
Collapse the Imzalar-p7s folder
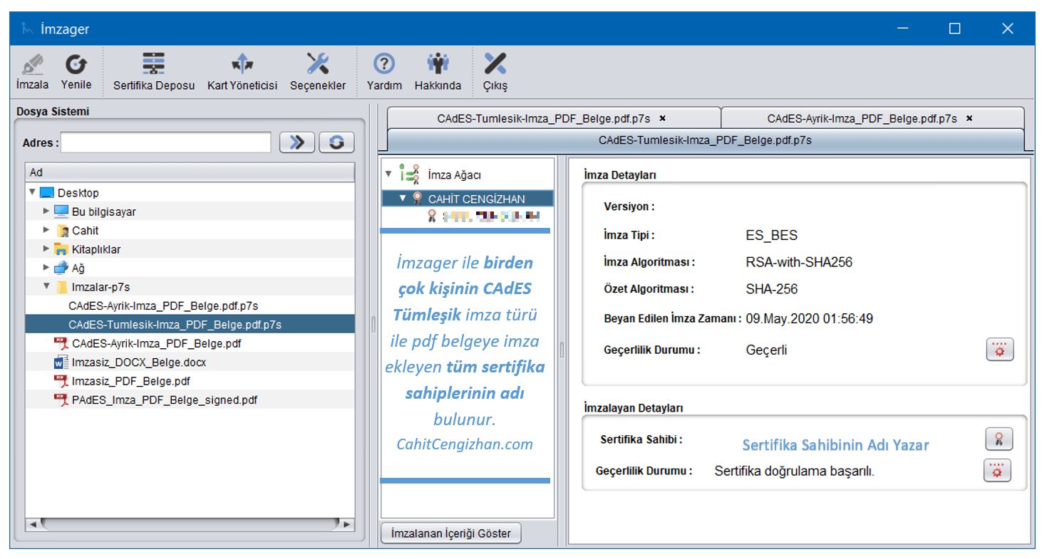coord(46,287)
